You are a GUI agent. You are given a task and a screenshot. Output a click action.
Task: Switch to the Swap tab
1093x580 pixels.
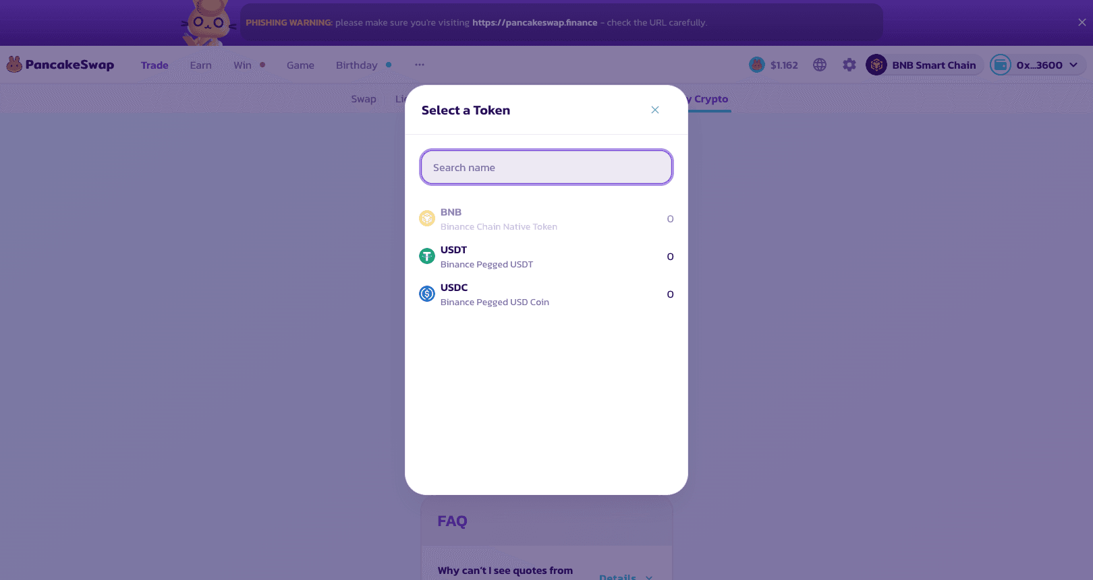tap(364, 99)
